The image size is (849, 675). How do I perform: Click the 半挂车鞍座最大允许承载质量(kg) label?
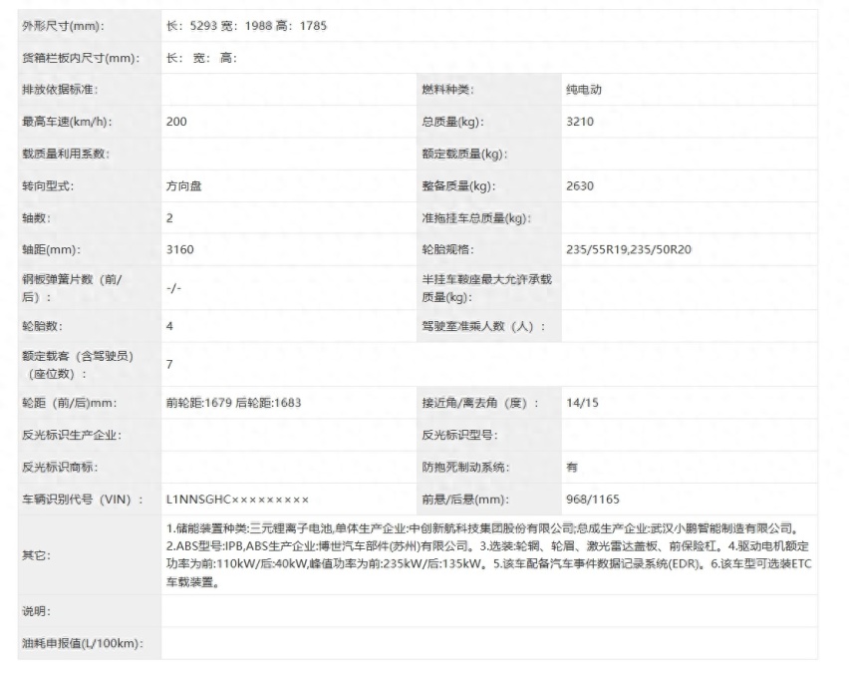pyautogui.click(x=486, y=288)
